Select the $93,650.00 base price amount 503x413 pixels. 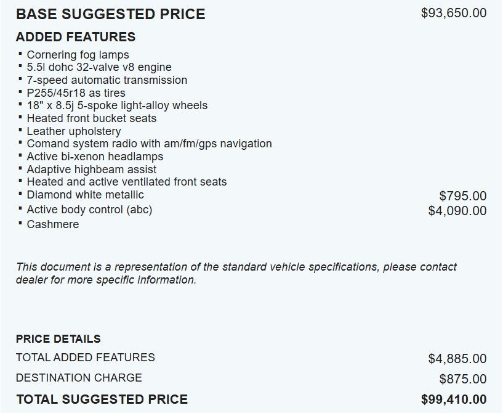tap(453, 13)
